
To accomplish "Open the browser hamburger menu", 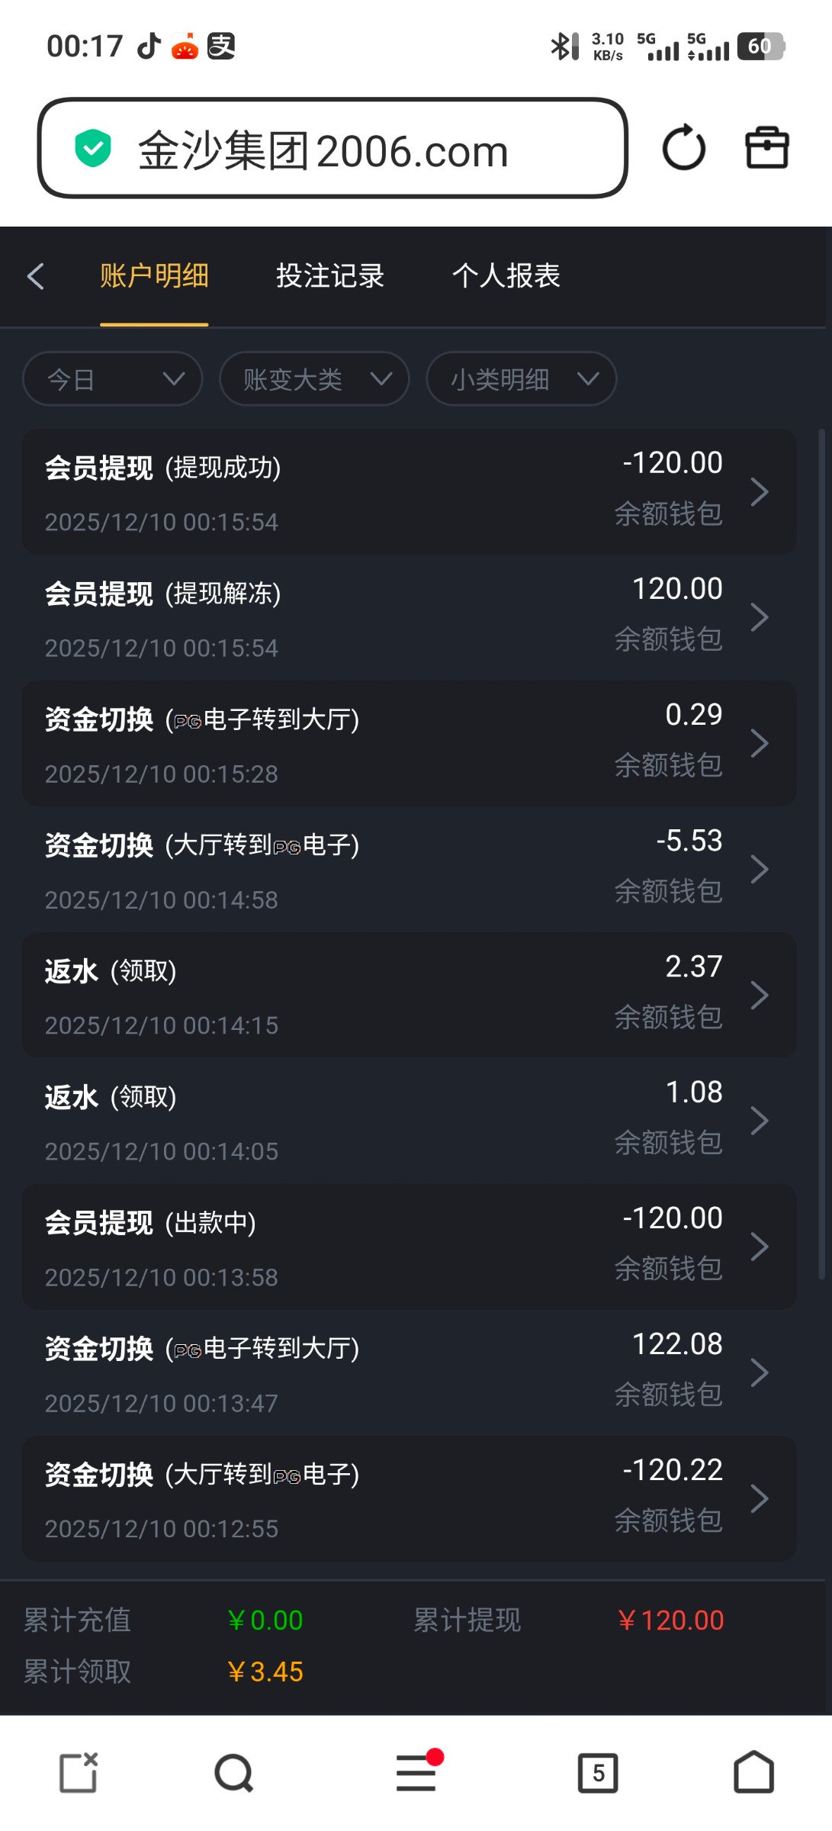I will [416, 1772].
